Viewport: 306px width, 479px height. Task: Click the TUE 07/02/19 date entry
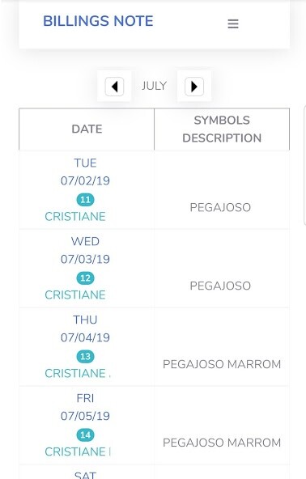click(85, 172)
